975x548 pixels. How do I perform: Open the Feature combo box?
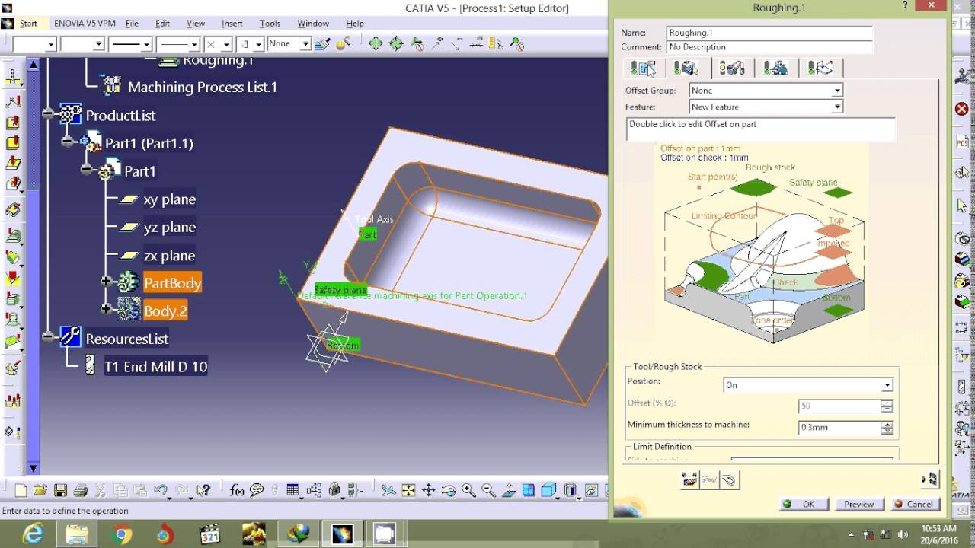[836, 107]
